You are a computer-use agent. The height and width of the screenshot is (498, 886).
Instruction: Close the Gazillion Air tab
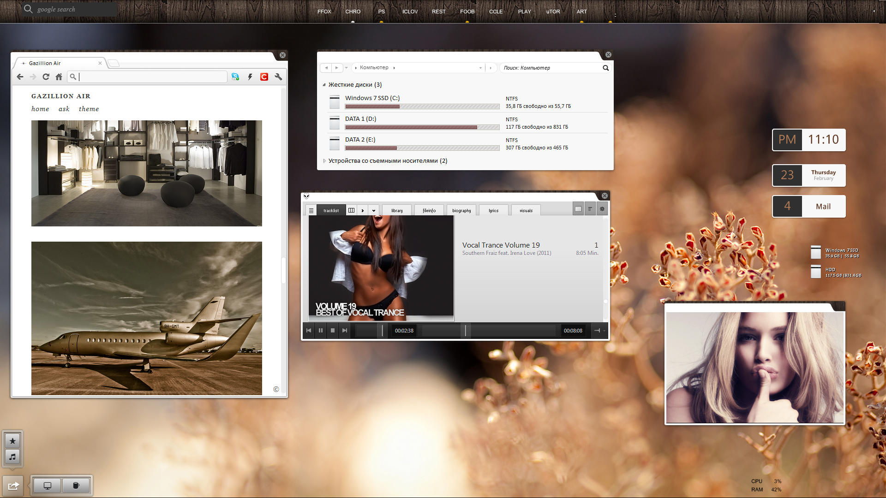click(100, 63)
